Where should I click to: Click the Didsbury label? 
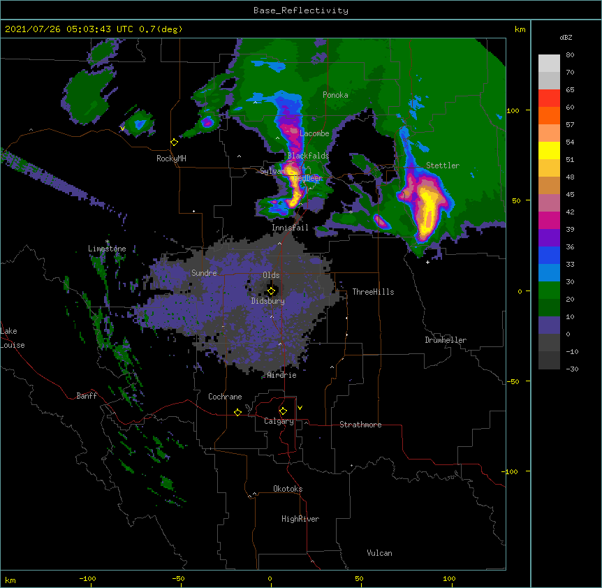(x=268, y=301)
